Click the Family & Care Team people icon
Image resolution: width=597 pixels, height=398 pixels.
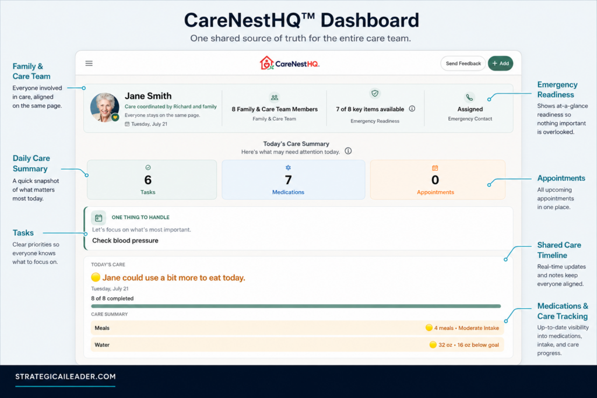coord(274,98)
